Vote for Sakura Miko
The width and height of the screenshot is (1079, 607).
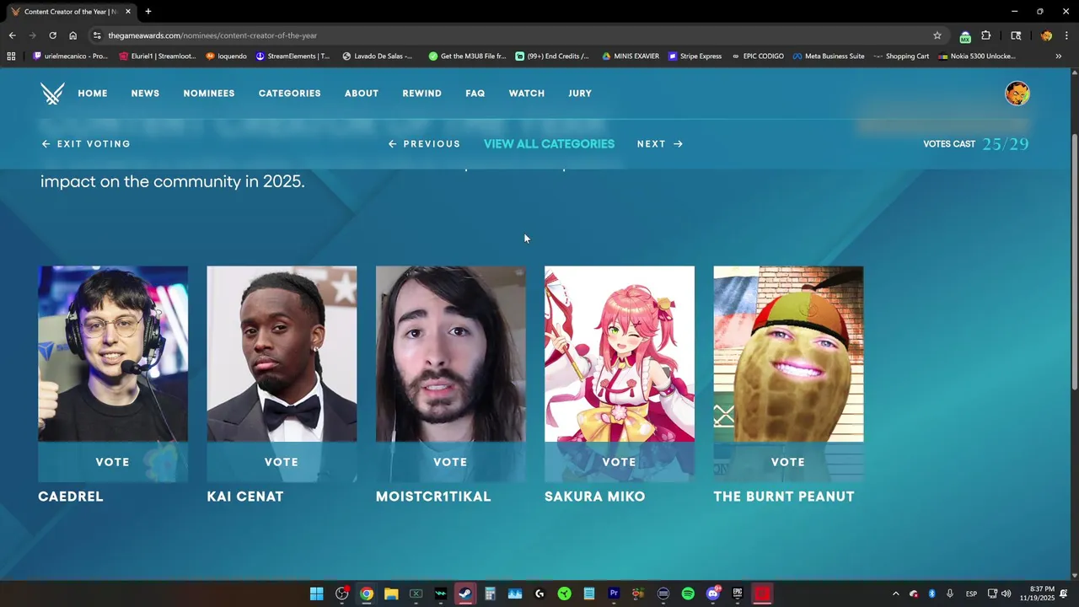[620, 462]
